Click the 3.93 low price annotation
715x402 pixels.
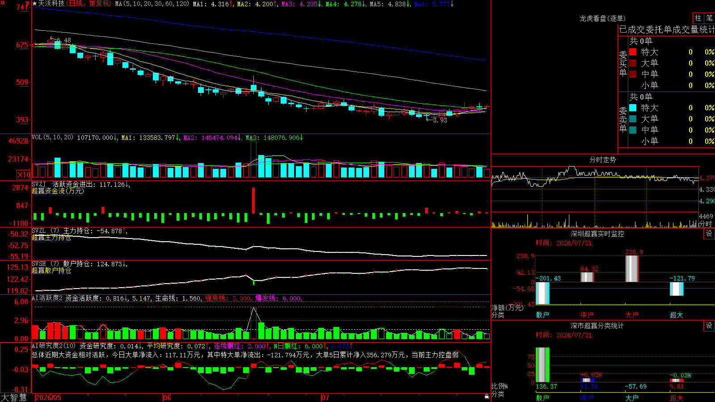440,120
